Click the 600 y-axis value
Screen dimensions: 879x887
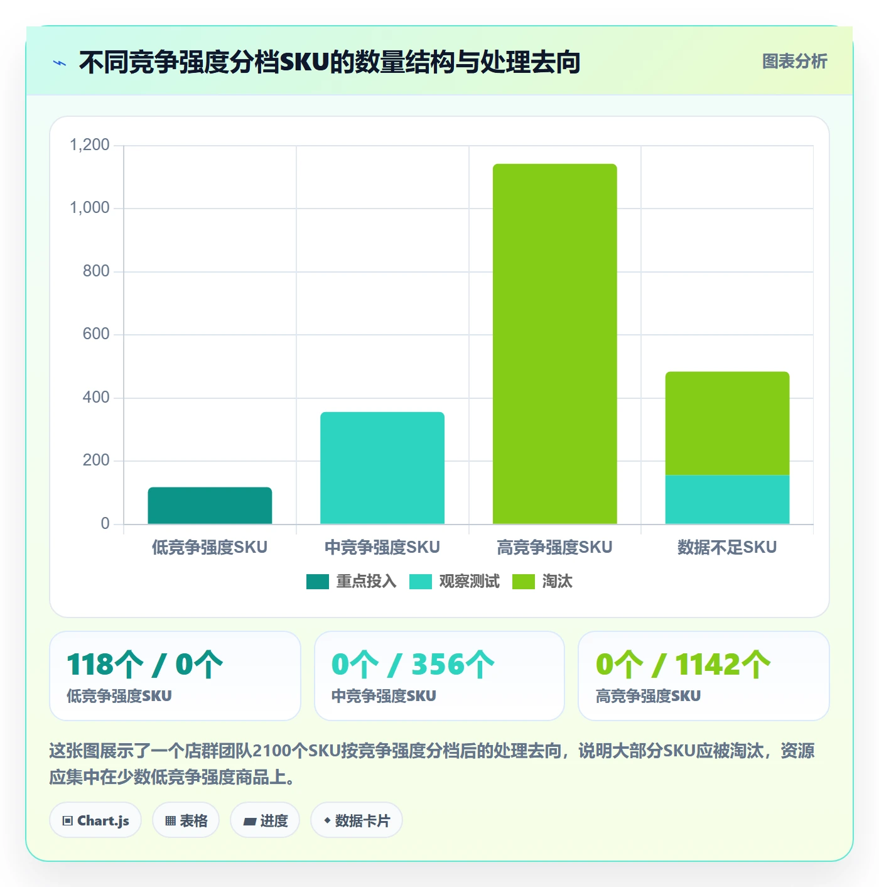click(x=96, y=334)
